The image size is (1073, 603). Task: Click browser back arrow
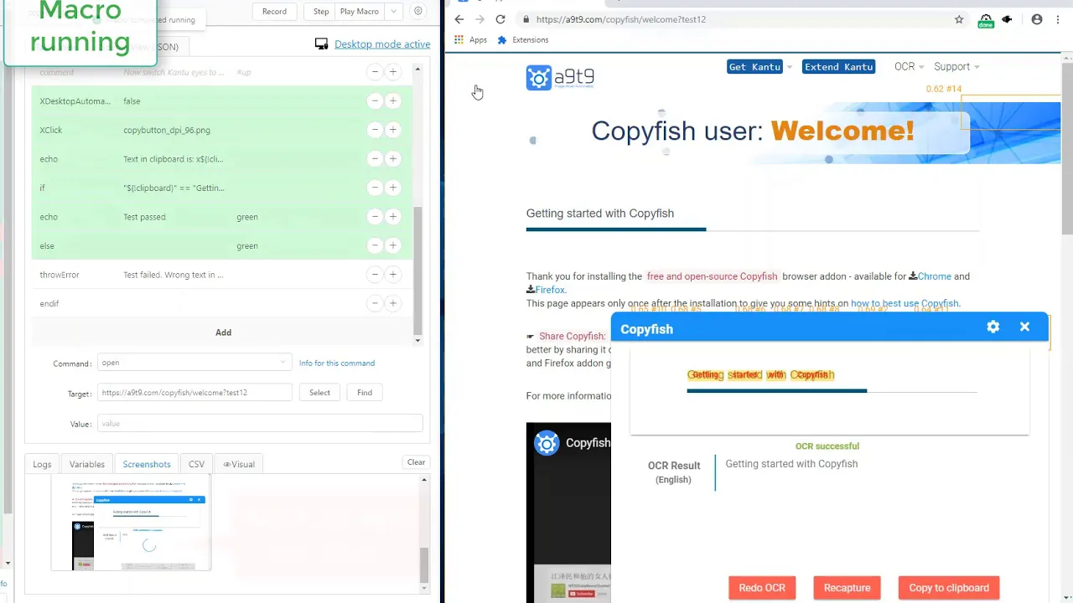point(459,19)
